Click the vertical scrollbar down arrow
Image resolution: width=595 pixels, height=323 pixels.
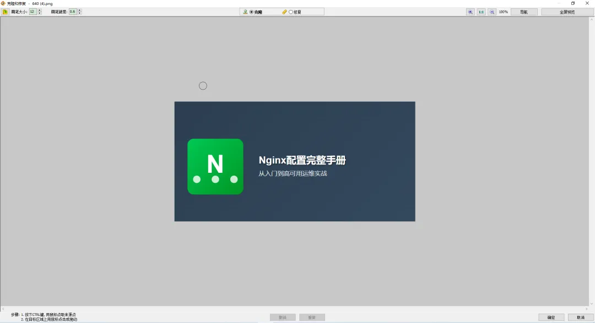tap(592, 304)
